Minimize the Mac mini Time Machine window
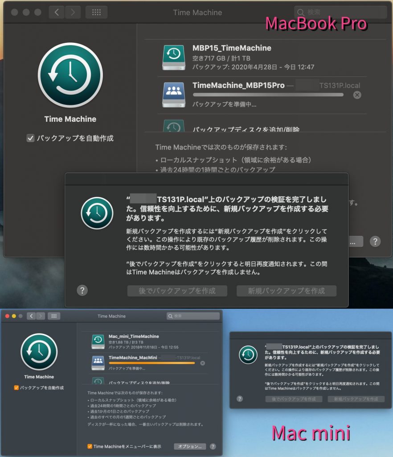The height and width of the screenshot is (457, 393). tap(14, 316)
